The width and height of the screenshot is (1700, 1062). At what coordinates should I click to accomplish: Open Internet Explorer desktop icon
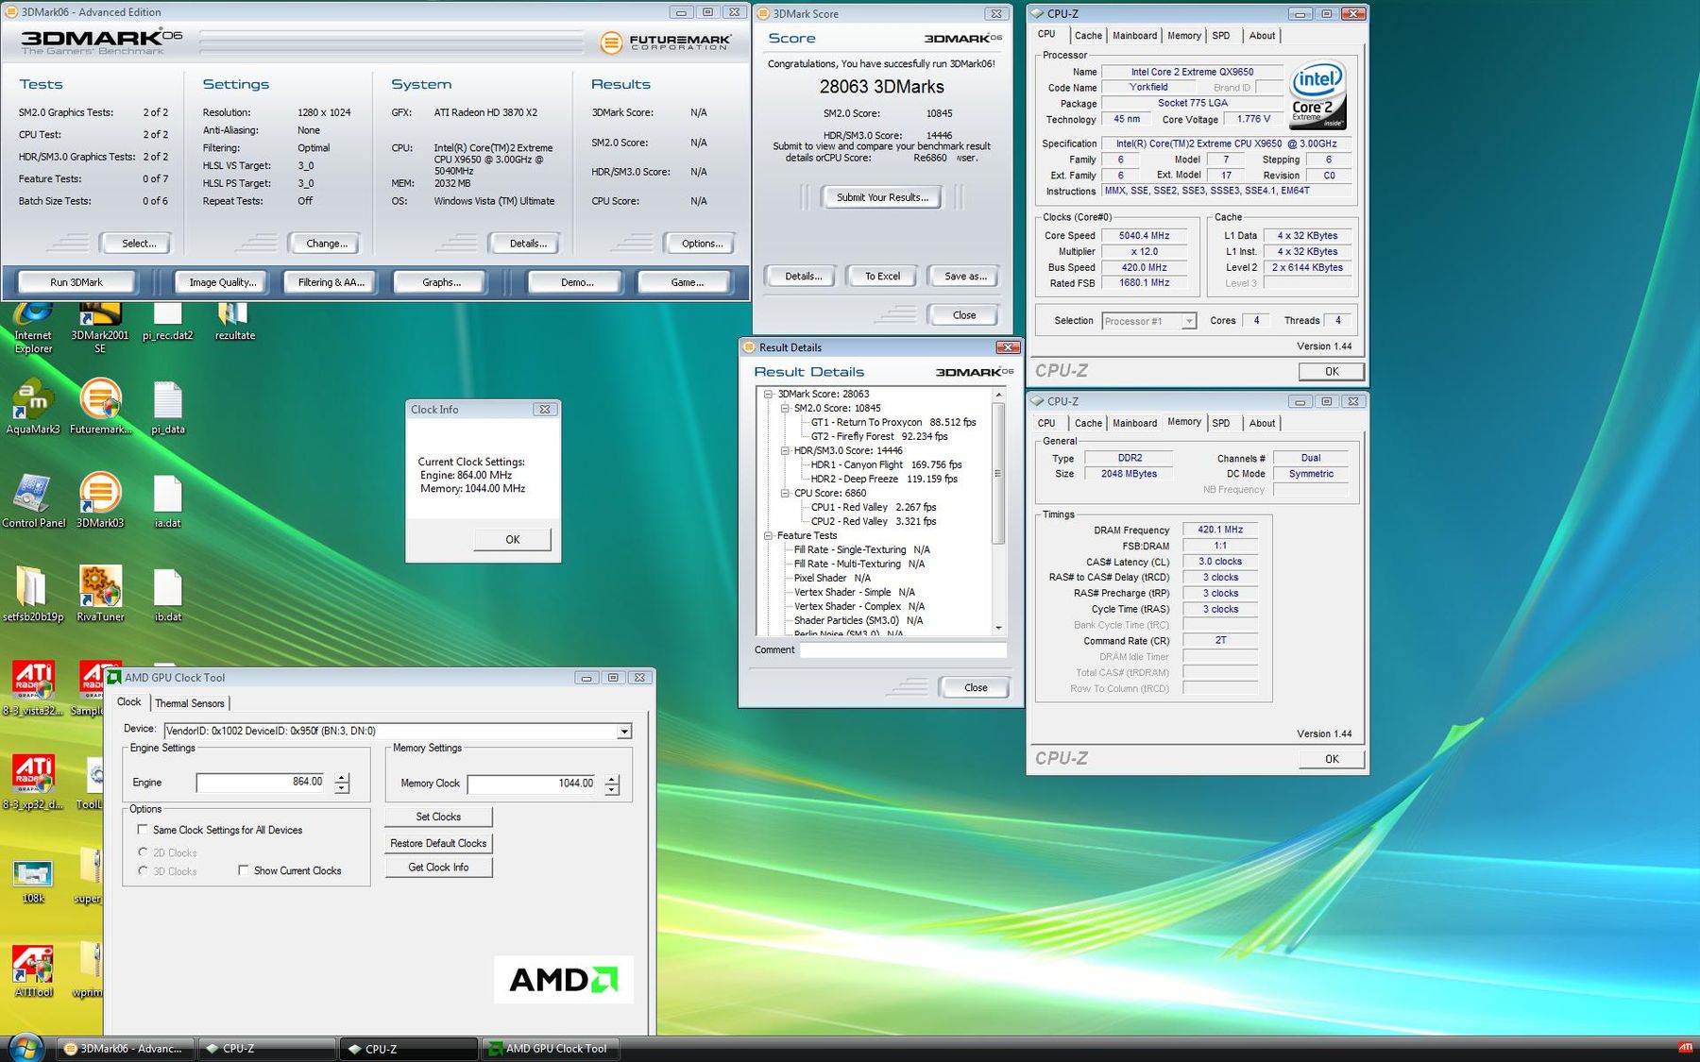pyautogui.click(x=33, y=328)
